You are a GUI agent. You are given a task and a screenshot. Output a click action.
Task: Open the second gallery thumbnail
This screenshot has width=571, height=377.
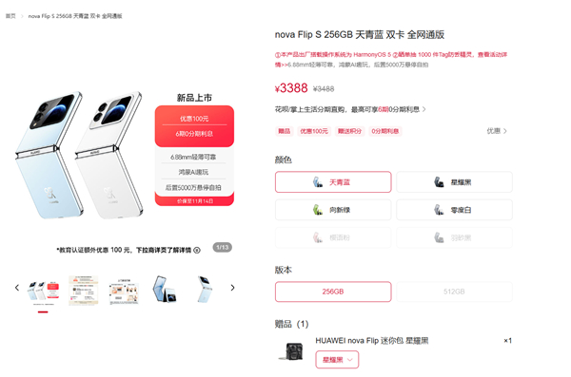(x=84, y=291)
